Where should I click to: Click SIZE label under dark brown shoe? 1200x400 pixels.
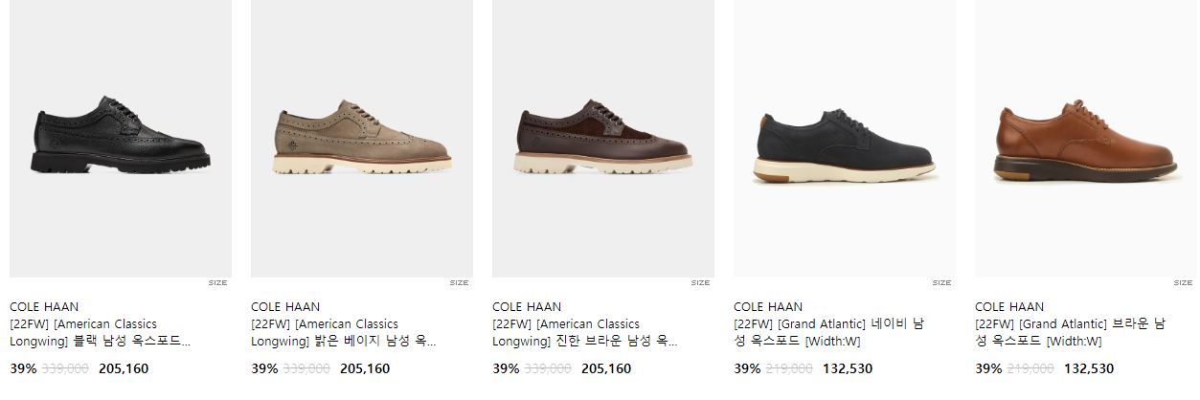(x=700, y=283)
